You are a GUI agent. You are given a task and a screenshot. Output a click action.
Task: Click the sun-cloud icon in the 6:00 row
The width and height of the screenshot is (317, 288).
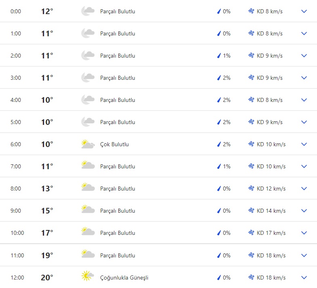[x=88, y=144]
